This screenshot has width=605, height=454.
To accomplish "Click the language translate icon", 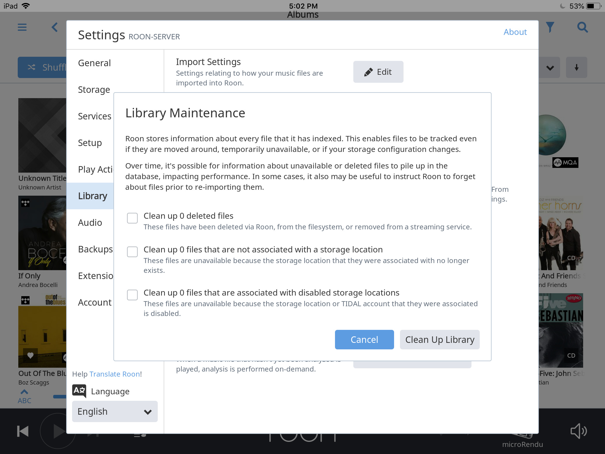I will click(x=79, y=391).
